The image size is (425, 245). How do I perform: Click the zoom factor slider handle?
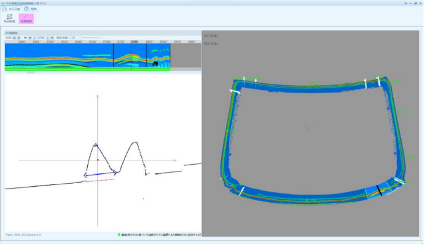(98, 37)
